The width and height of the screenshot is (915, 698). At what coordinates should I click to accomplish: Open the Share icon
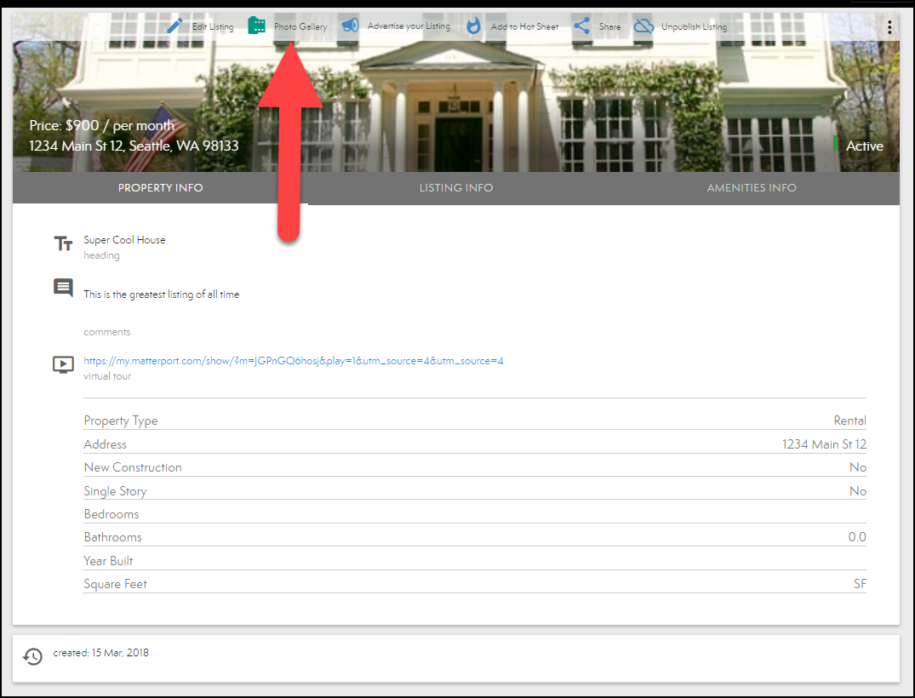pos(583,25)
